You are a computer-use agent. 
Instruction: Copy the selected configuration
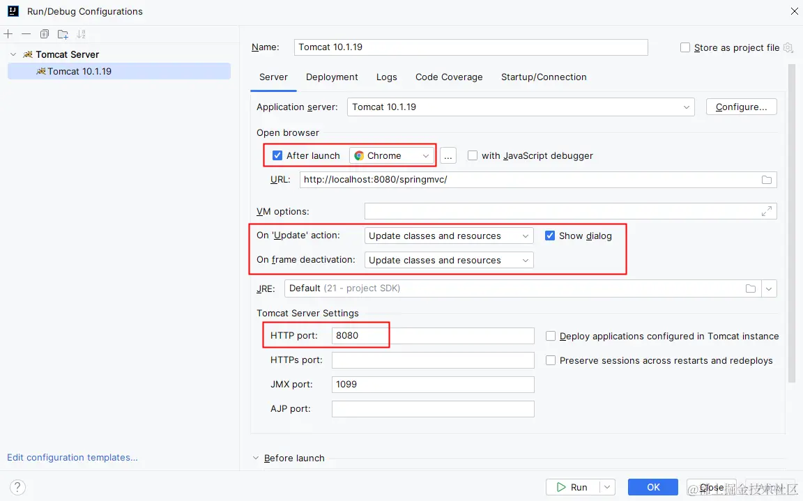click(x=45, y=34)
